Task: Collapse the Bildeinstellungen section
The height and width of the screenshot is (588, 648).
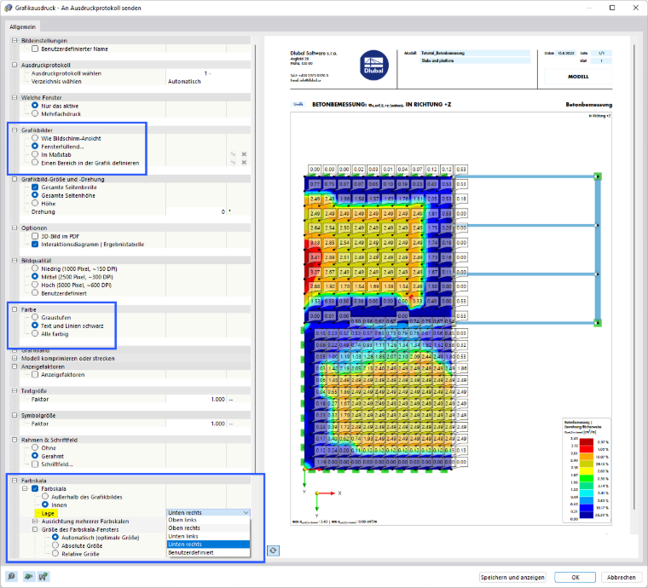Action: (x=14, y=40)
